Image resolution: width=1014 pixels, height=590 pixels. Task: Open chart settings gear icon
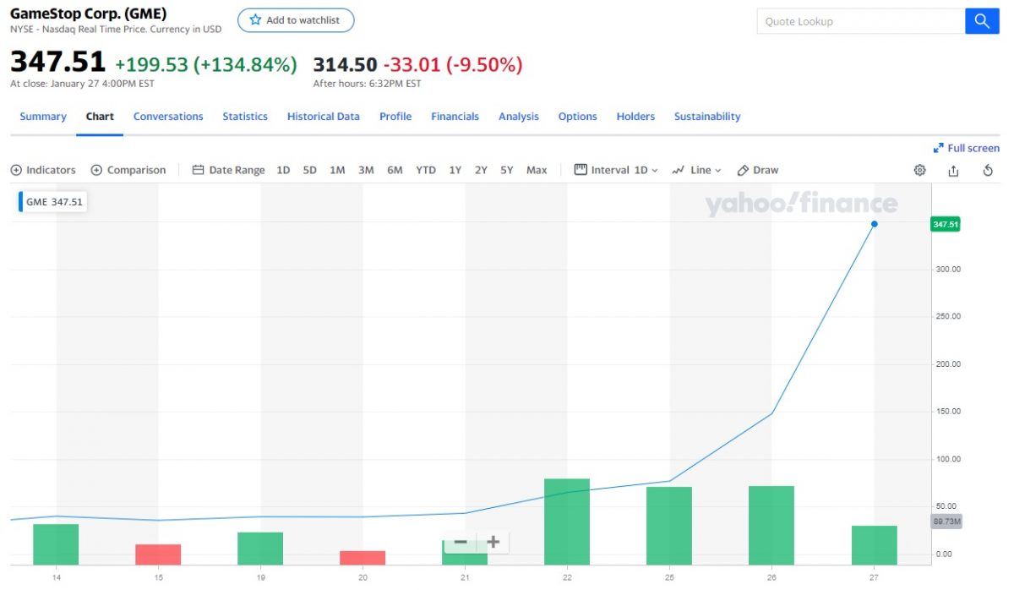[919, 170]
